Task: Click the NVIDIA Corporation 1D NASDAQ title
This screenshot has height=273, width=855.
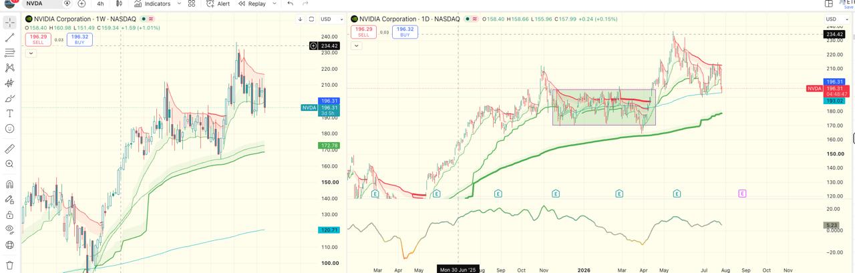Action: click(x=409, y=19)
